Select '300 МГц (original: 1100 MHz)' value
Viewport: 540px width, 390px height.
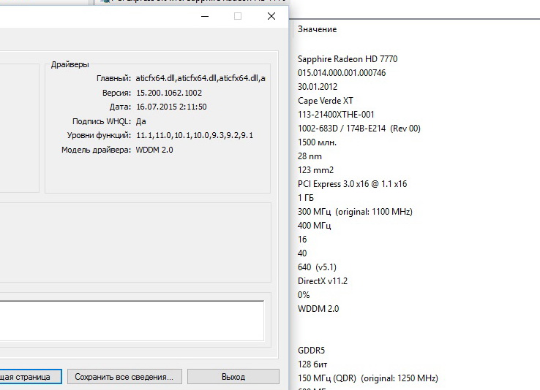click(355, 212)
